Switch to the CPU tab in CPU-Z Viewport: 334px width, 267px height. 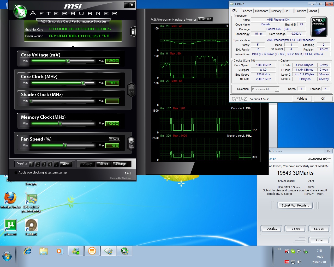point(235,11)
